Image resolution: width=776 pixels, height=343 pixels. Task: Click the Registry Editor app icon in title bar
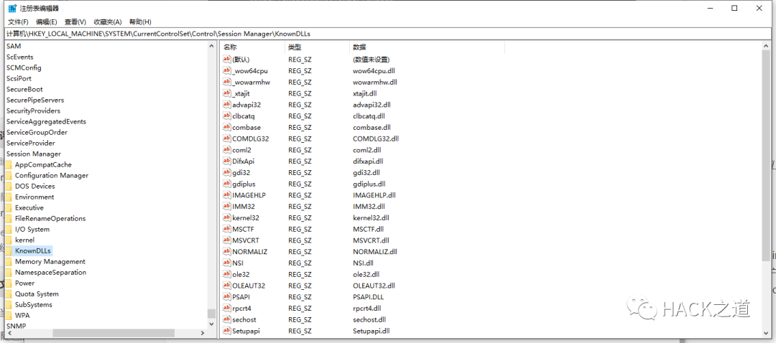pos(12,8)
